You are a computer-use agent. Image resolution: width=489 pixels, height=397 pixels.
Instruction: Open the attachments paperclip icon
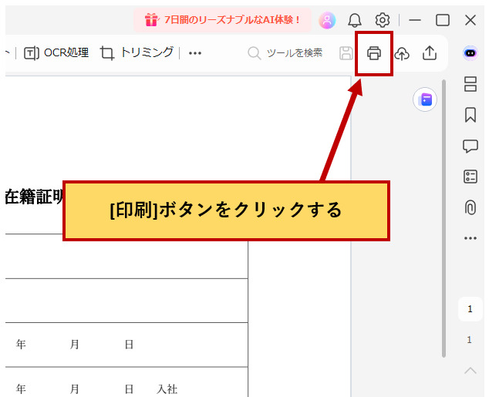[470, 207]
